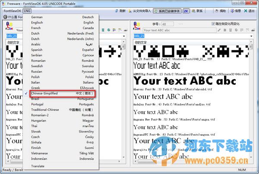Toggle strikethrough in right panel toolbar

[236, 30]
